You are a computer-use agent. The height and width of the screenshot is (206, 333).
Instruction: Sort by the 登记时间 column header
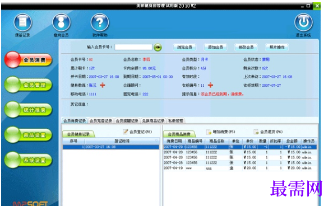pos(122,141)
